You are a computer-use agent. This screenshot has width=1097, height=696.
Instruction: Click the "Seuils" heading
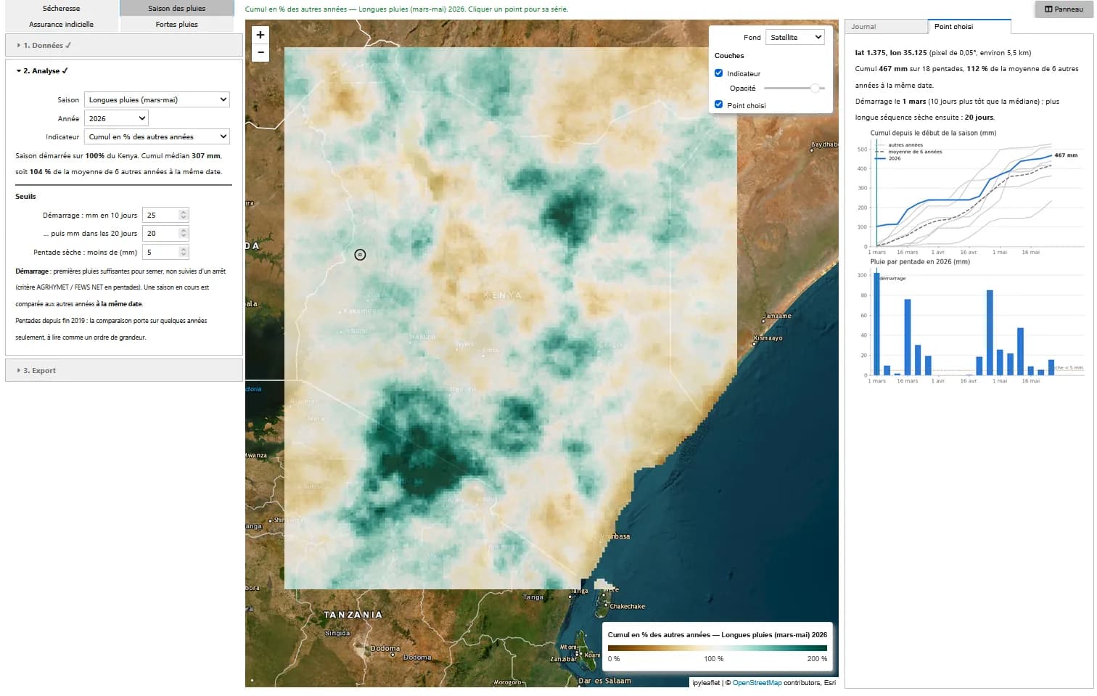click(x=25, y=197)
